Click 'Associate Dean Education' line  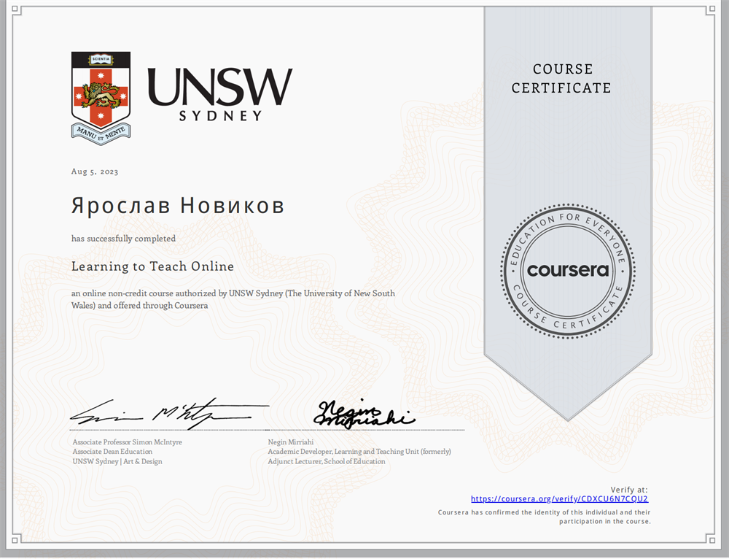112,452
